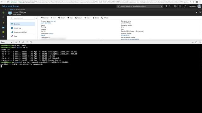Connect to the virtual machine

(x=45, y=18)
